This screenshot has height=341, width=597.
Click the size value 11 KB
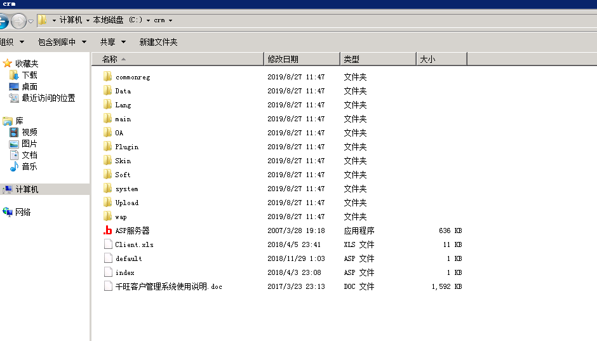[x=452, y=244]
